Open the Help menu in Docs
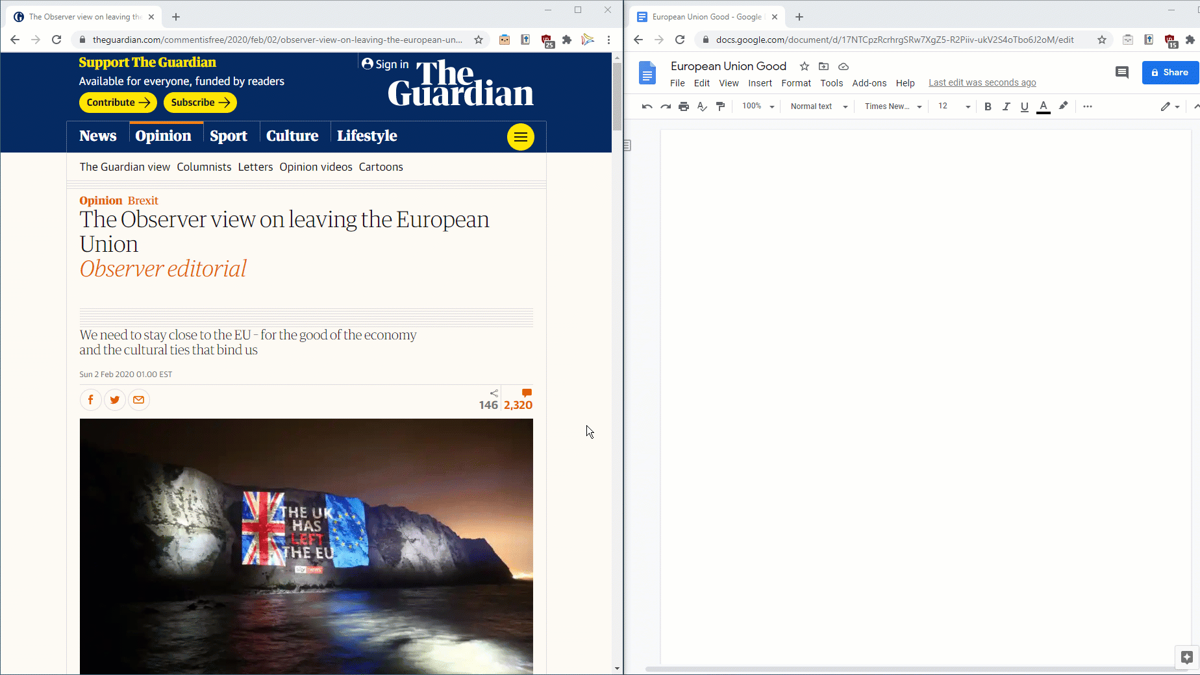This screenshot has height=675, width=1200. pyautogui.click(x=905, y=83)
